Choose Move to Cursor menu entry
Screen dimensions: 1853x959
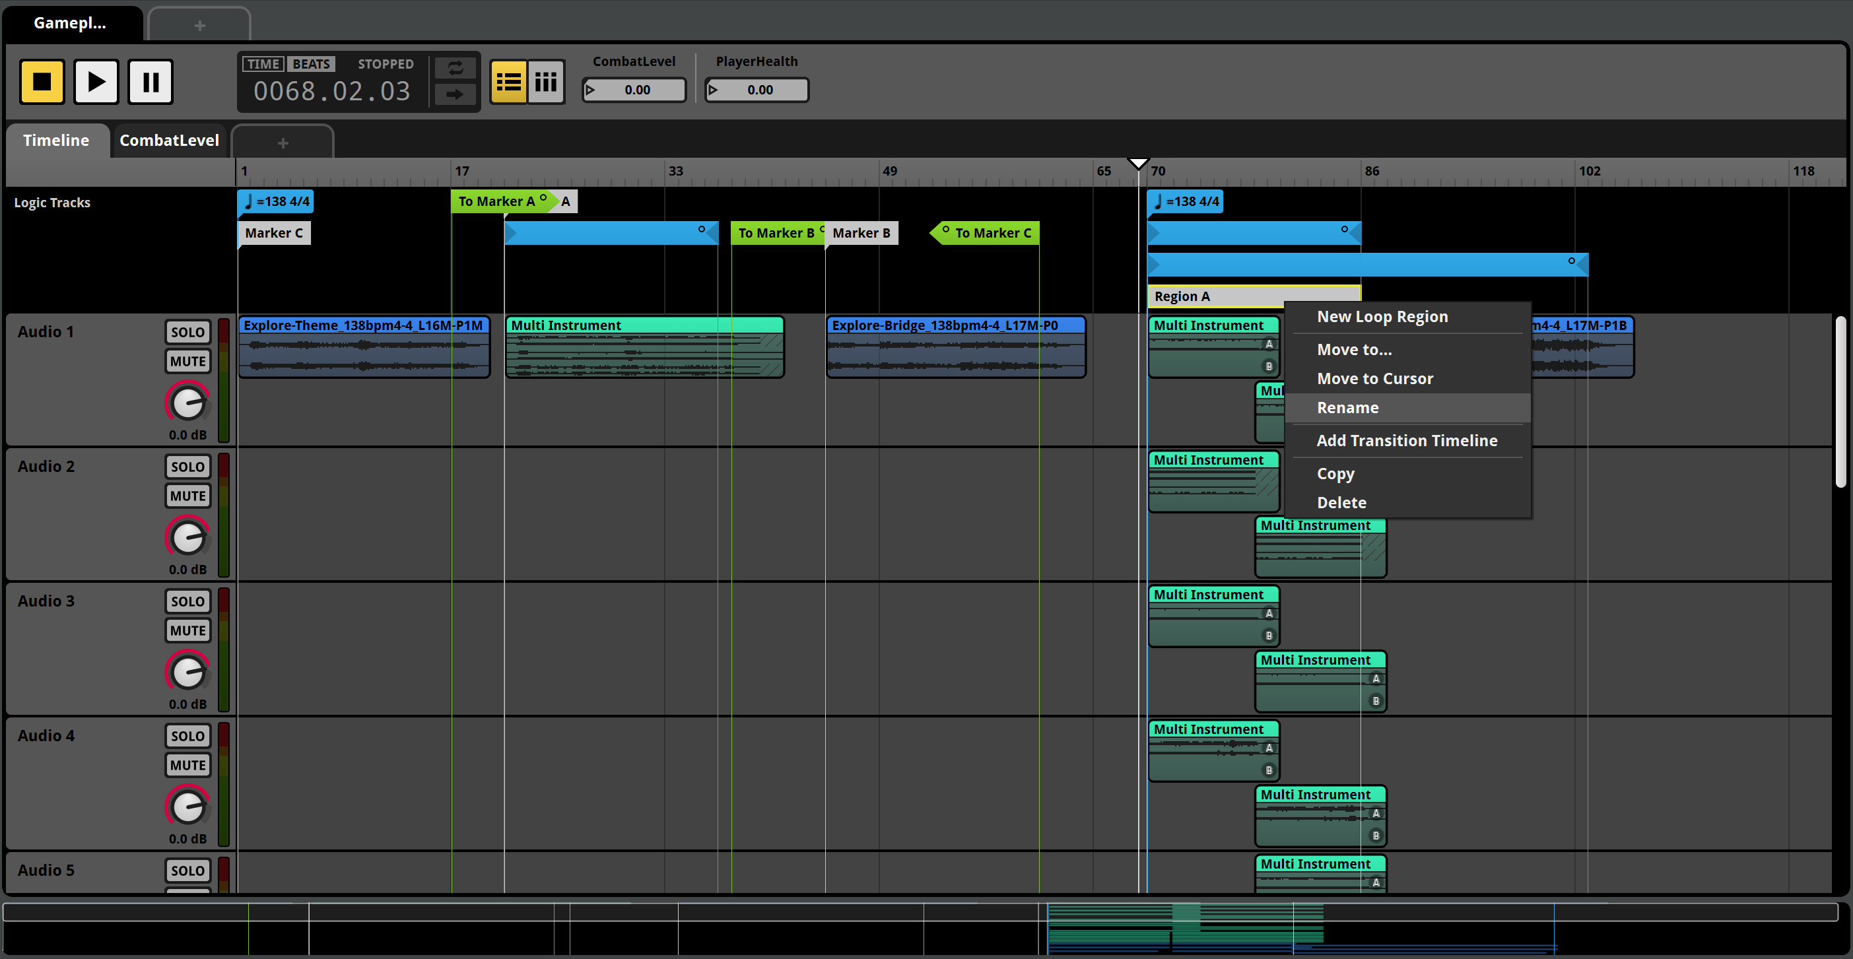click(1407, 378)
